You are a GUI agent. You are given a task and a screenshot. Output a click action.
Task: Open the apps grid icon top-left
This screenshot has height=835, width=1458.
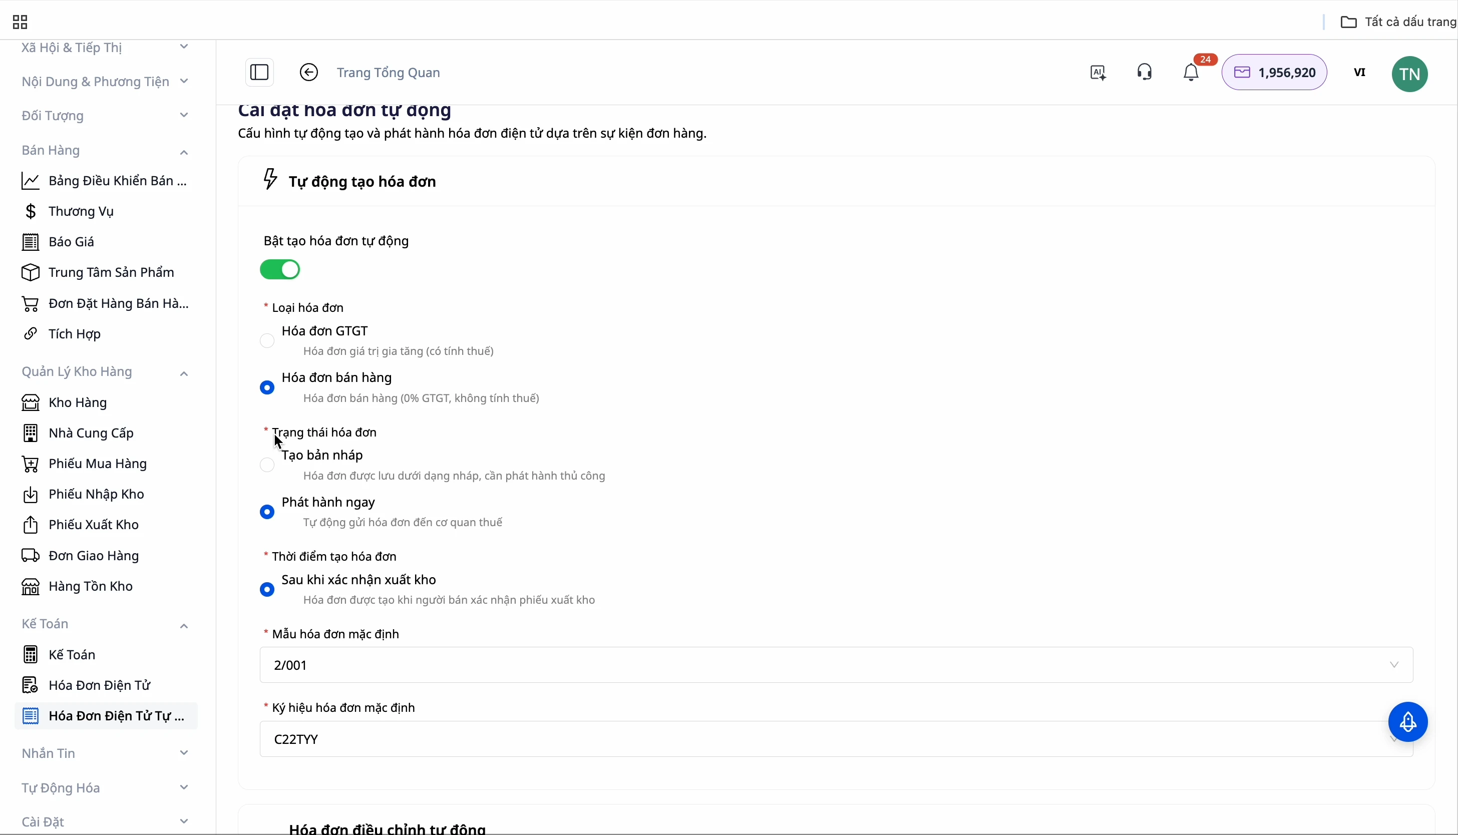pos(20,23)
